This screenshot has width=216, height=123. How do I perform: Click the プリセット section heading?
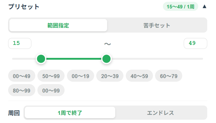tap(24, 7)
